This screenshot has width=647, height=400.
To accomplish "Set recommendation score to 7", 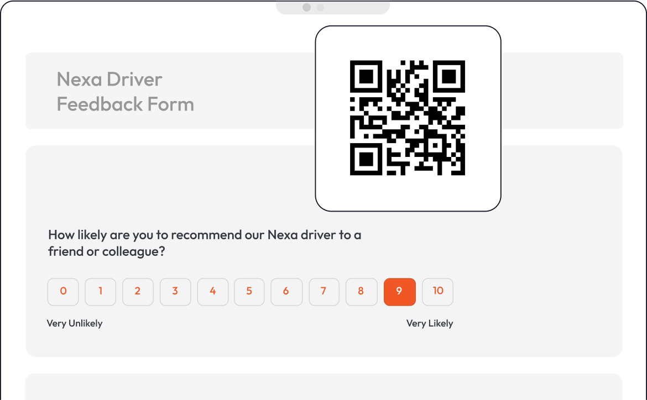I will (x=324, y=292).
